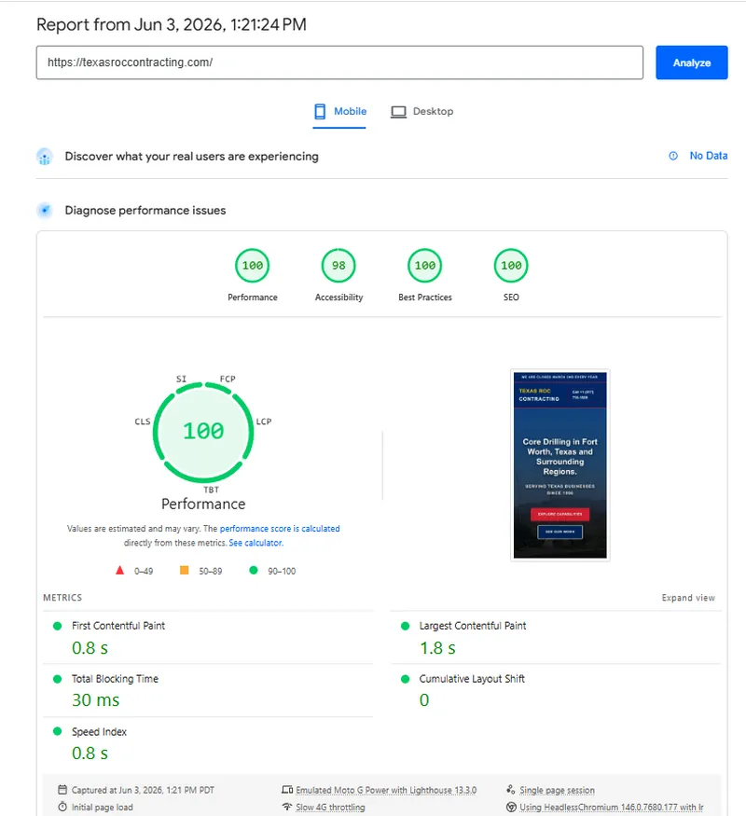Click green dot beside Total Blocking Time
Viewport: 746px width, 816px height.
pos(57,679)
